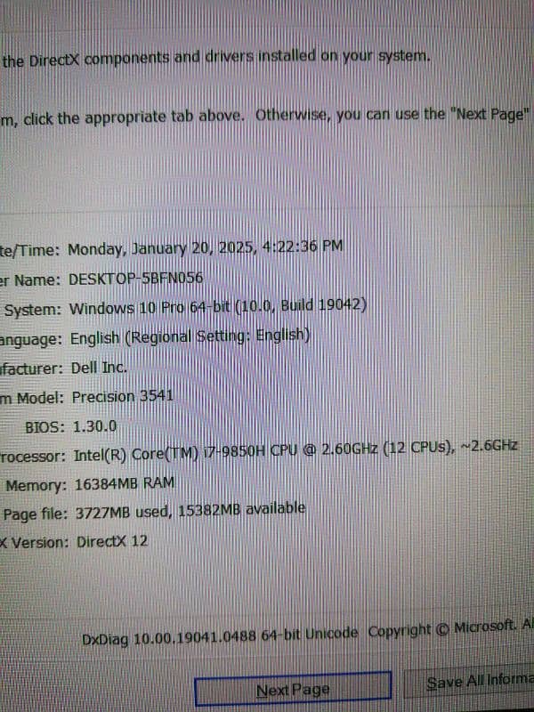Click the Copyright Microsoft text
Viewport: 534px width, 712px height.
coord(450,628)
